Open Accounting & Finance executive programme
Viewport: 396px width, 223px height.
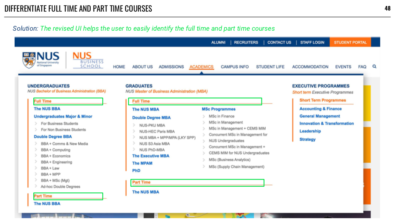pos(320,109)
